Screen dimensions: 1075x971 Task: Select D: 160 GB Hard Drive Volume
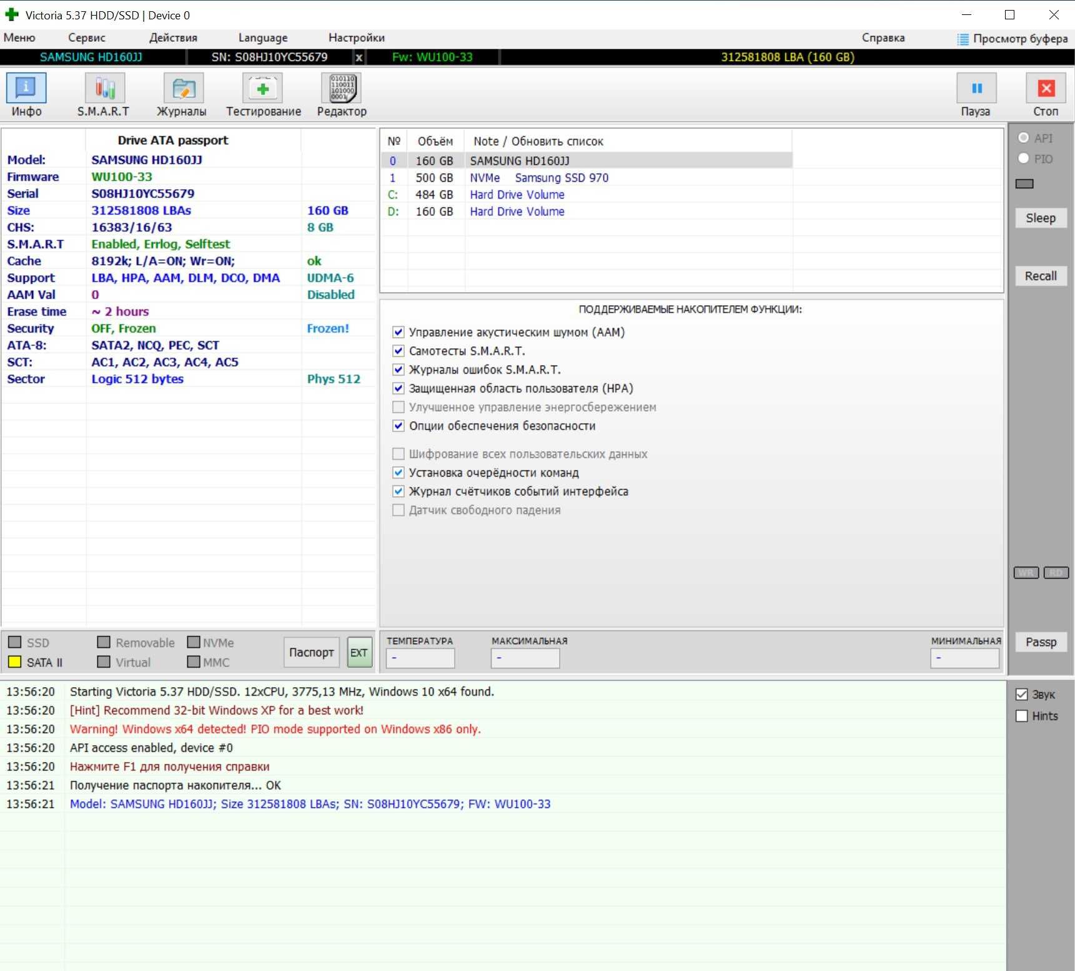coord(587,212)
